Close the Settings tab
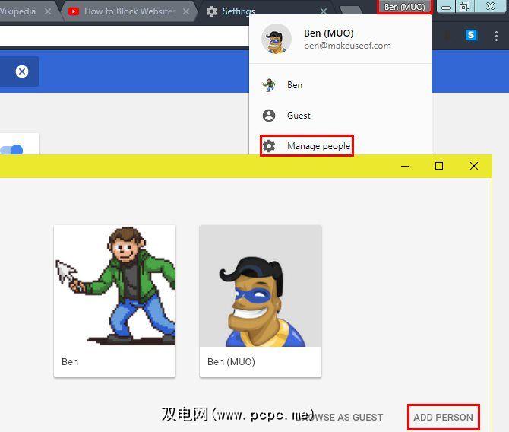Viewport: 509px width, 432px height. coord(324,11)
